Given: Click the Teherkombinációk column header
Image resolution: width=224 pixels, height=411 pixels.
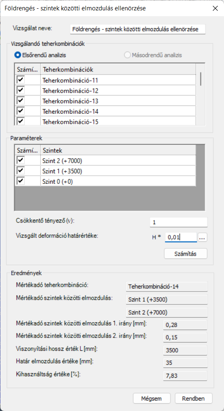Looking at the screenshot, I should pyautogui.click(x=118, y=70).
